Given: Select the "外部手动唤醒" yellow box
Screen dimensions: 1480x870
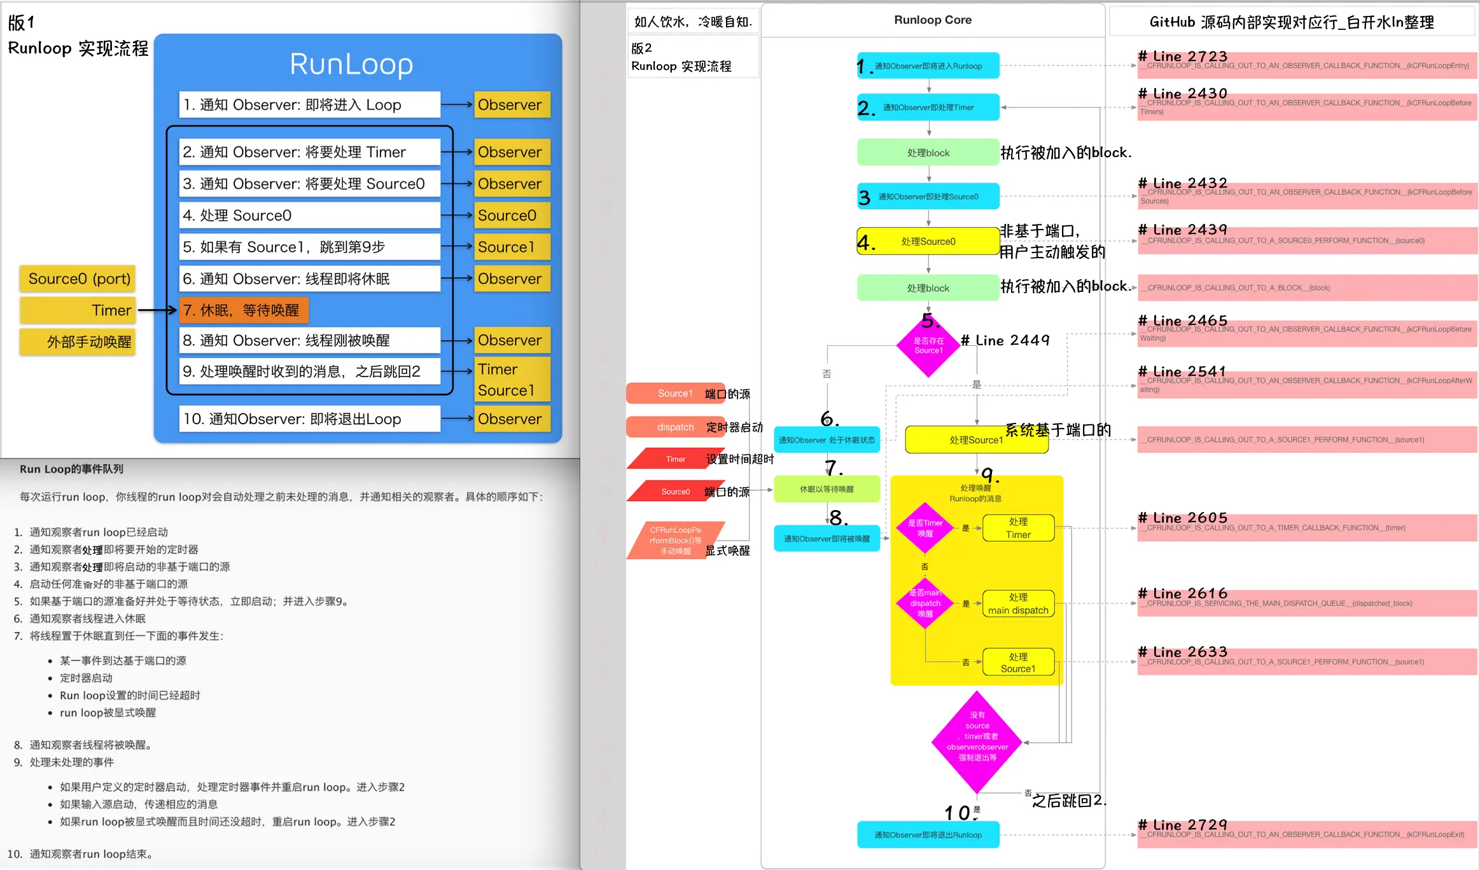Looking at the screenshot, I should click(x=78, y=342).
